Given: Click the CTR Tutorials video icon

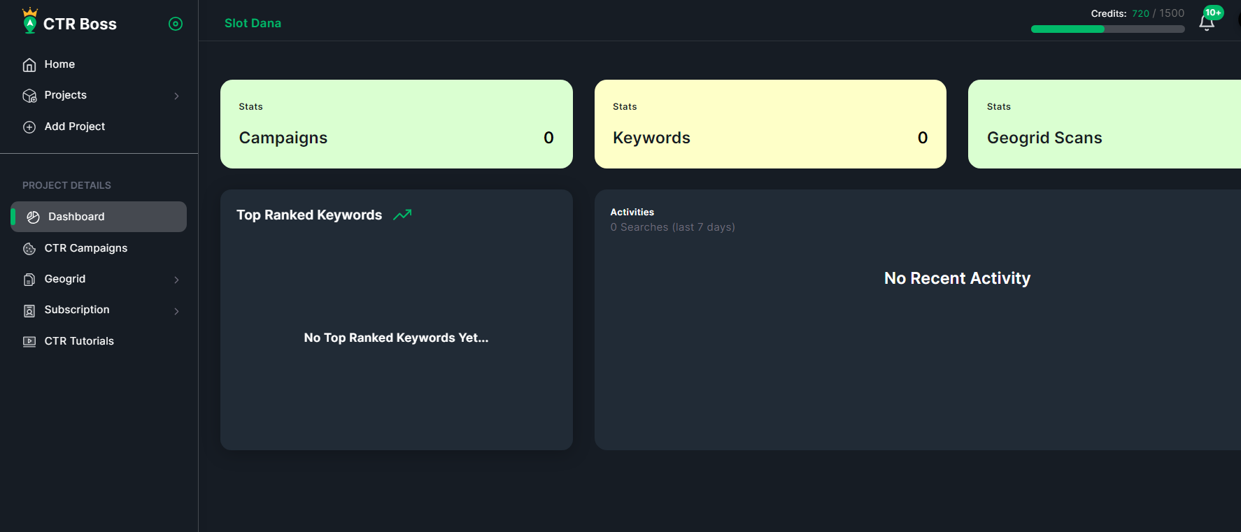Looking at the screenshot, I should (x=29, y=342).
